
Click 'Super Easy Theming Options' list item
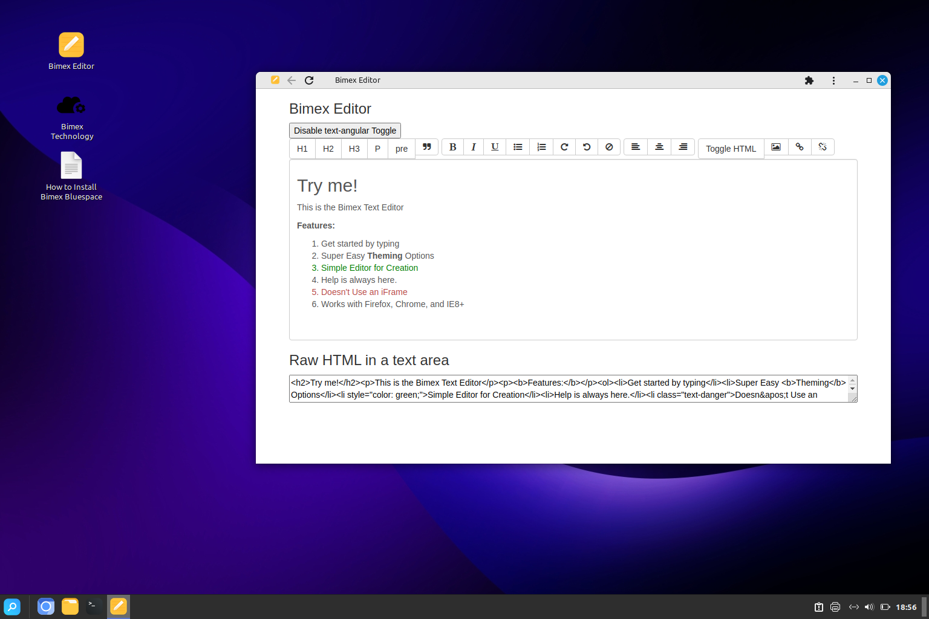[x=377, y=256]
